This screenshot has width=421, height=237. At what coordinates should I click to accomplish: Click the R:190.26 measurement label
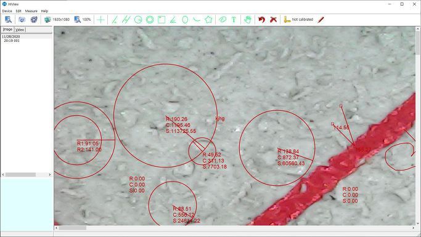click(176, 119)
